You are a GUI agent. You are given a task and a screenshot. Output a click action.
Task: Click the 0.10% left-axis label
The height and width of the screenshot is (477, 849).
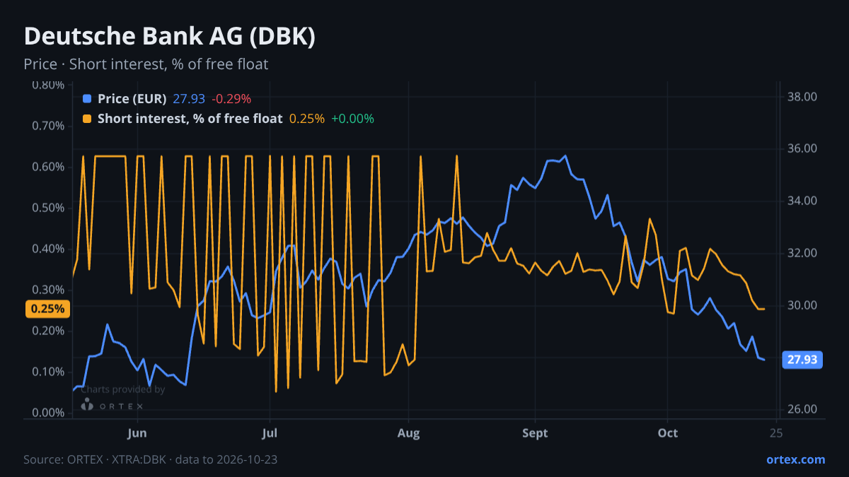(x=48, y=372)
